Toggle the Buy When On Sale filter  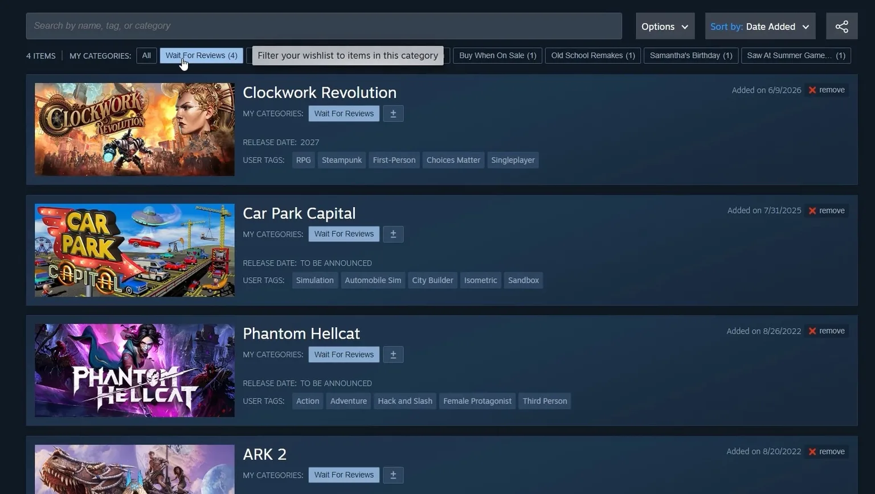(x=497, y=55)
